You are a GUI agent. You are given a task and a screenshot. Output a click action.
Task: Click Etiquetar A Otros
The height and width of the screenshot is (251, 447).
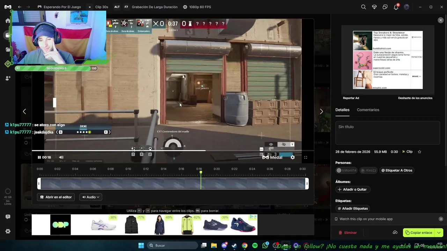(397, 170)
